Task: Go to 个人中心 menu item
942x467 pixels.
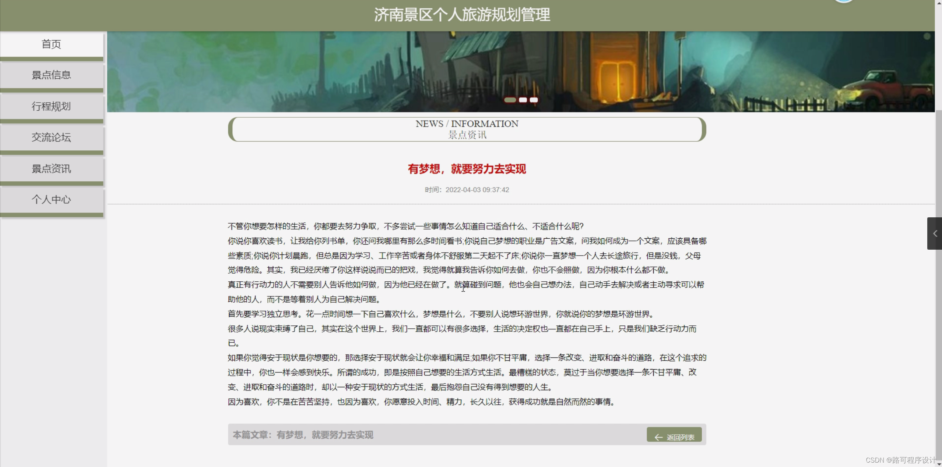Action: pos(51,200)
